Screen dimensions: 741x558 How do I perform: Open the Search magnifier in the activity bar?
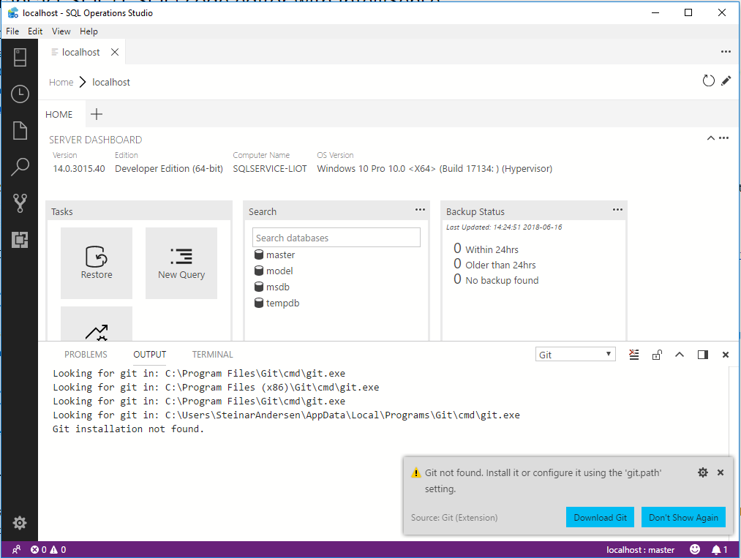coord(20,167)
